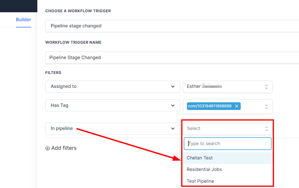
Task: Click up-down arrows in tag field
Action: tap(266, 107)
